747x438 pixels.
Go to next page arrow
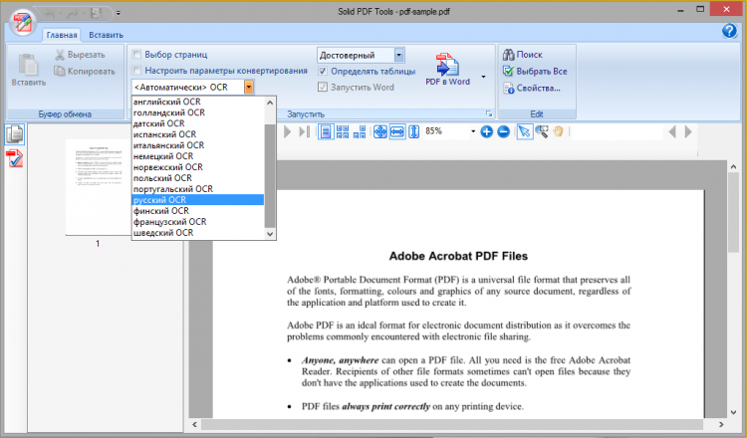point(287,131)
